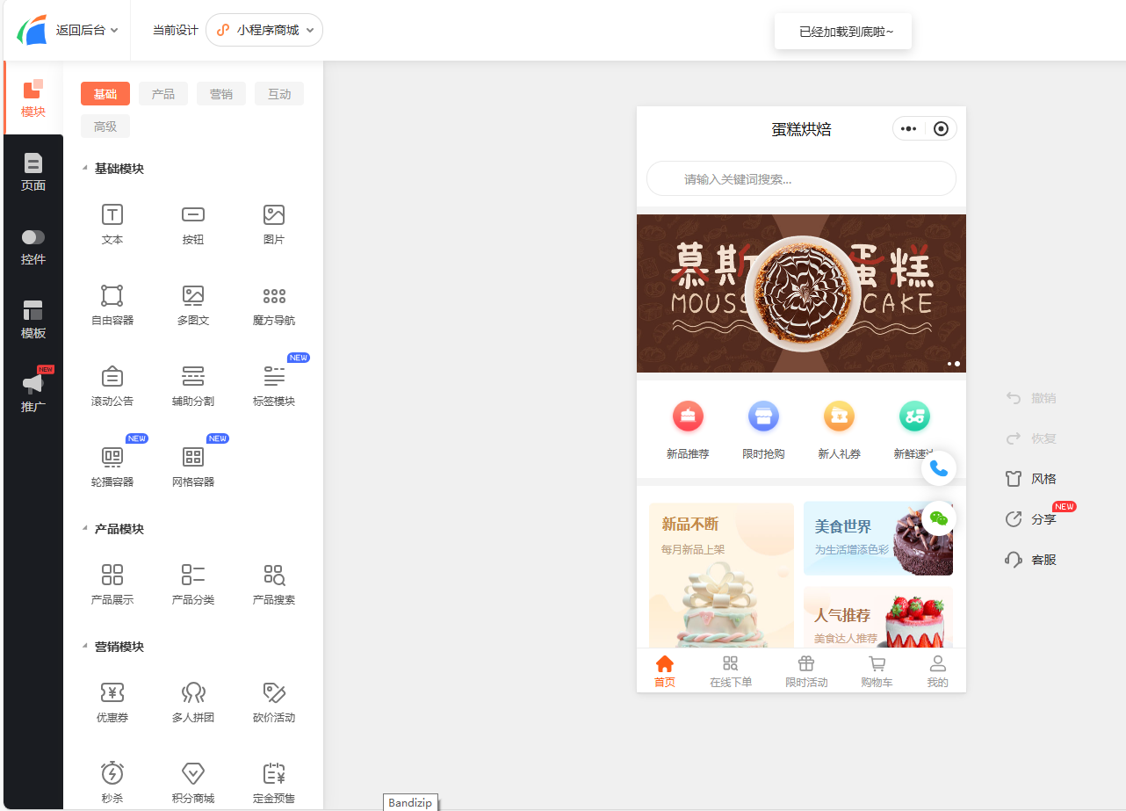The width and height of the screenshot is (1126, 811).
Task: Select the 文本 text module
Action: (112, 224)
